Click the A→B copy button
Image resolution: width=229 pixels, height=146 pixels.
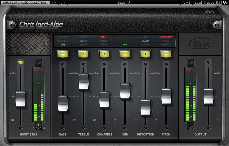click(x=186, y=2)
